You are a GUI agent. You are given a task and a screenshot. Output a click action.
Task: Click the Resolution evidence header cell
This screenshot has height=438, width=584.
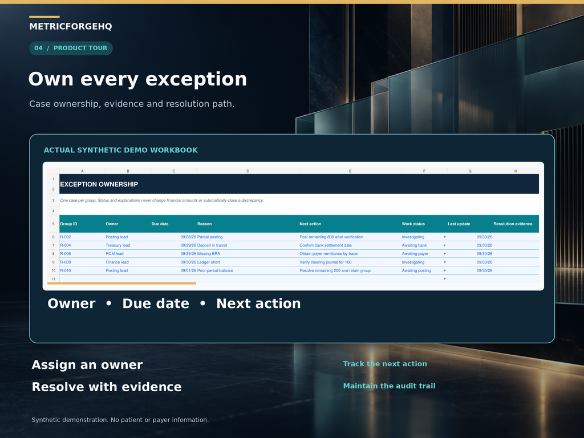pyautogui.click(x=516, y=224)
